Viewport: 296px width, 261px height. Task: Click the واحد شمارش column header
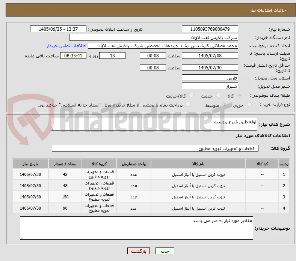coord(134,164)
